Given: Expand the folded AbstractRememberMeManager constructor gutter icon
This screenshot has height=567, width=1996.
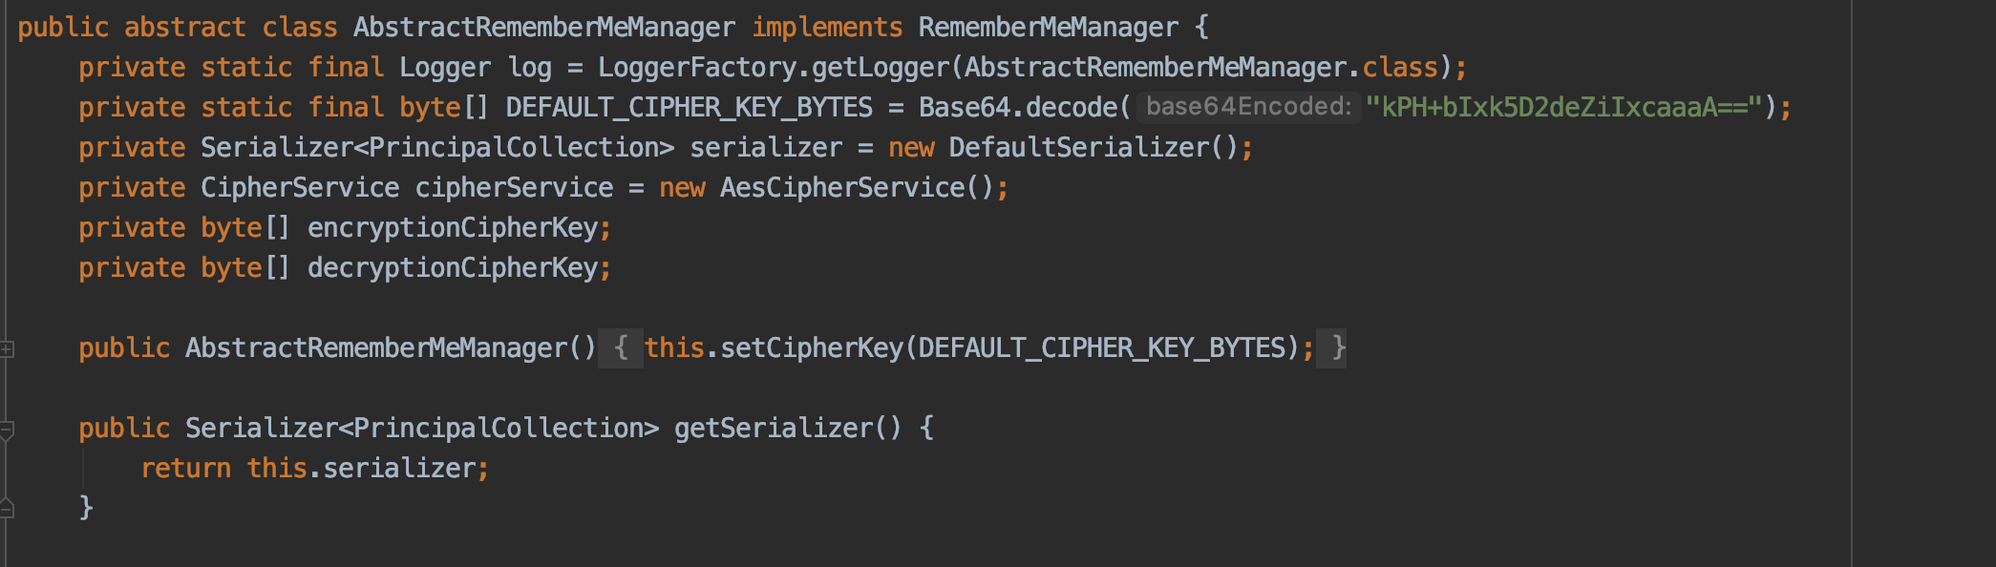Looking at the screenshot, I should point(7,349).
